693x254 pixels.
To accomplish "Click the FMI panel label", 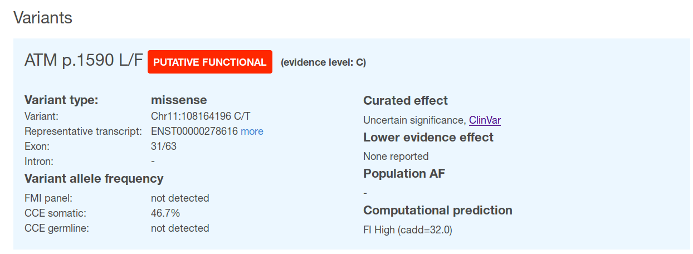I will pos(48,198).
